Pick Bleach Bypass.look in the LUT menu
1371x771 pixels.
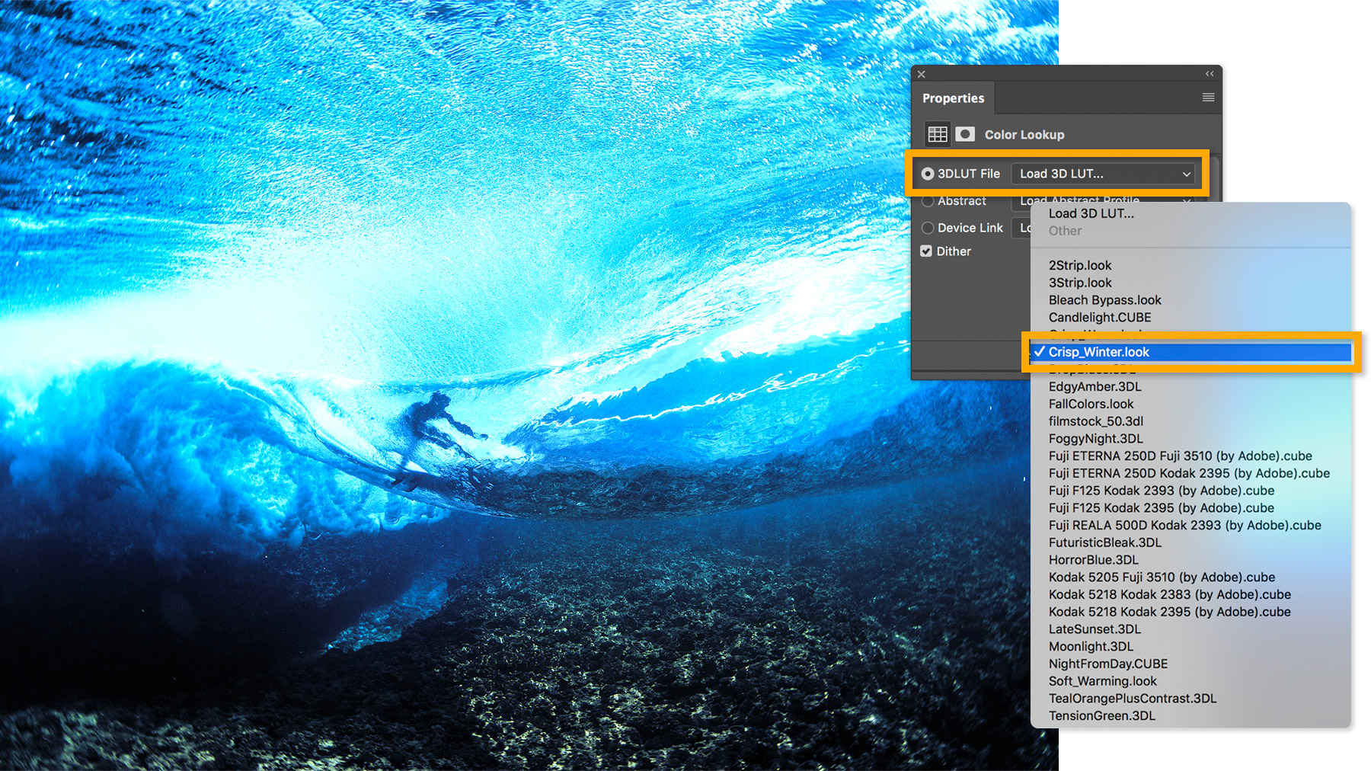point(1104,300)
